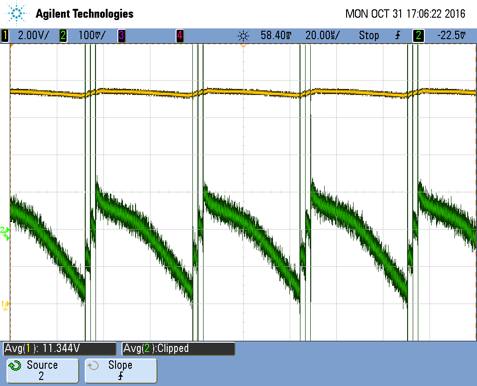477x386 pixels.
Task: Enable Channel 4 via its pink badge
Action: tap(180, 35)
